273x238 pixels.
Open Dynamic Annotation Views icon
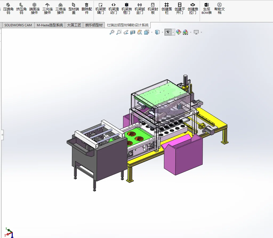point(140,32)
